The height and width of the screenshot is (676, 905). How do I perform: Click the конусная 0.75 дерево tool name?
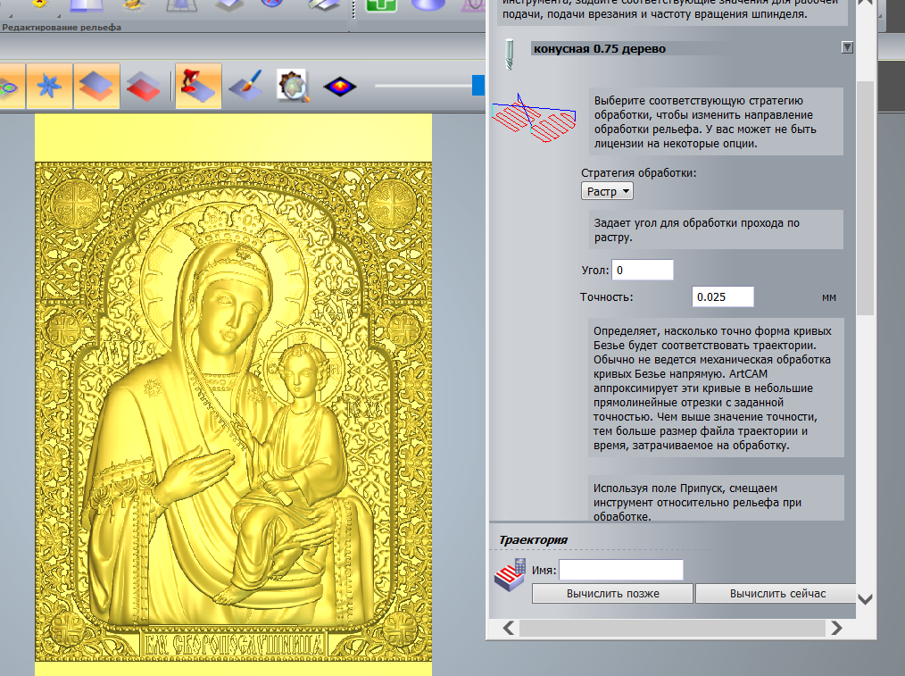(599, 48)
